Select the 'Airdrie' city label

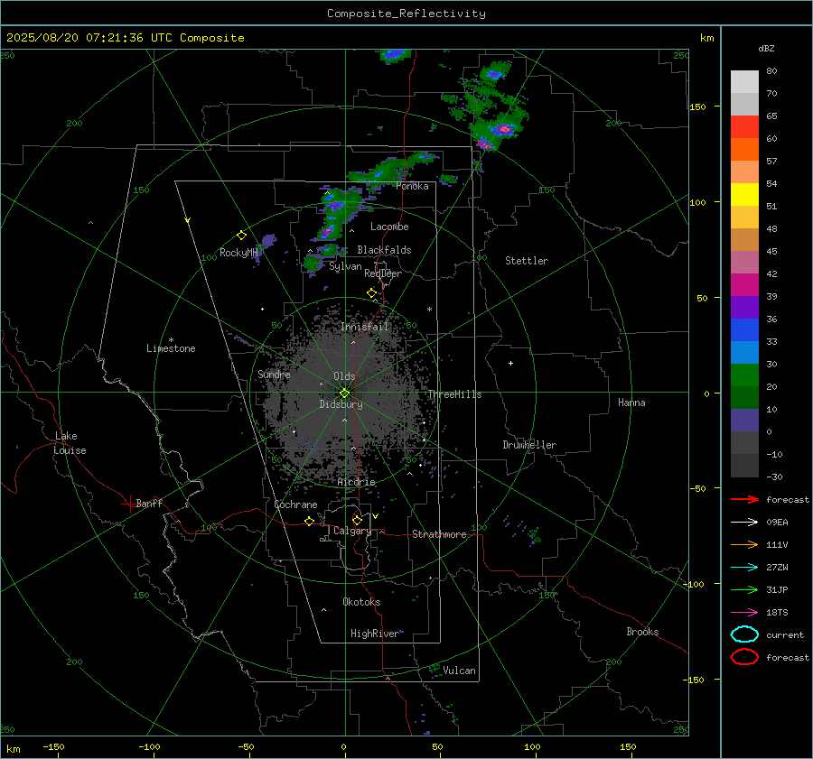tap(356, 482)
